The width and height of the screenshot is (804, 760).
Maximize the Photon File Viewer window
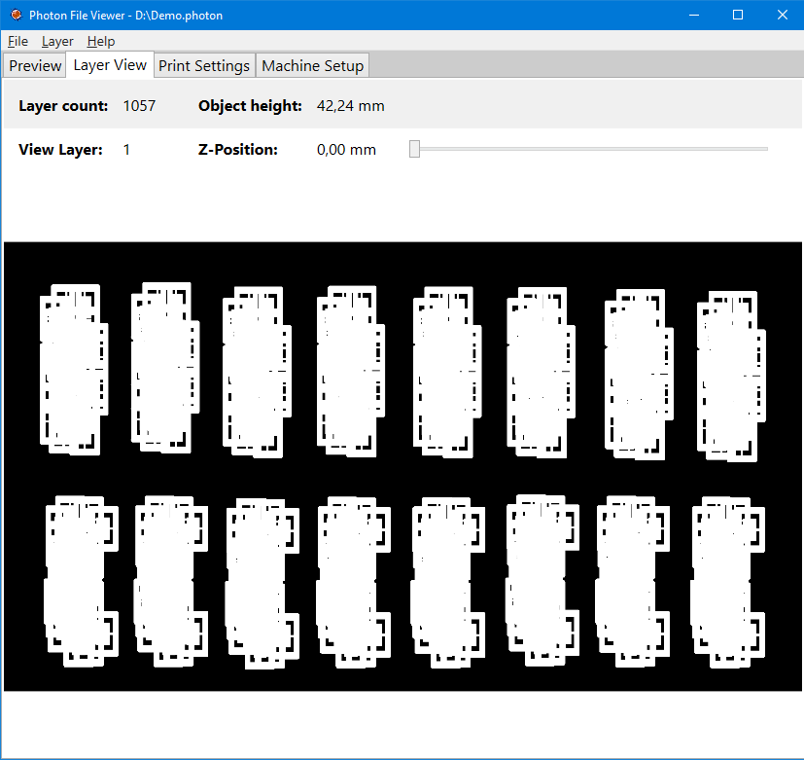pos(737,15)
